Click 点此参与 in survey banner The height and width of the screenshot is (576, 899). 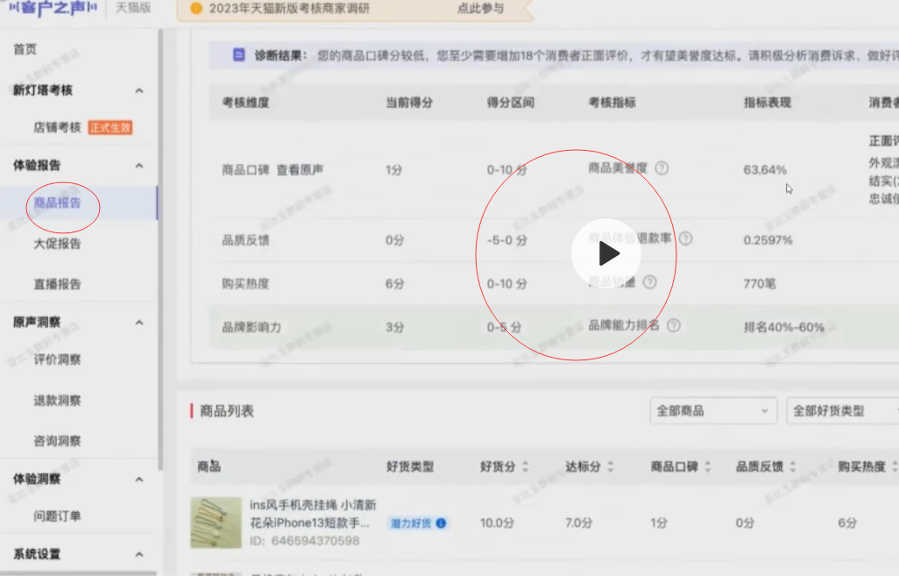[480, 9]
